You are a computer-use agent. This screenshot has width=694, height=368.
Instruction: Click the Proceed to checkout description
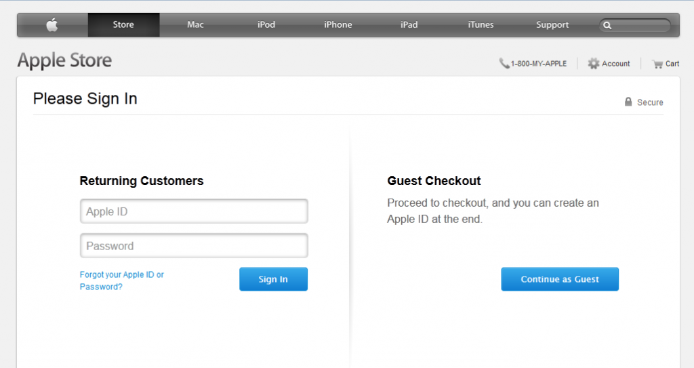tap(493, 211)
